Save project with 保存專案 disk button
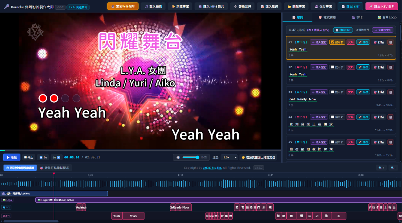This screenshot has height=223, width=402. [323, 6]
